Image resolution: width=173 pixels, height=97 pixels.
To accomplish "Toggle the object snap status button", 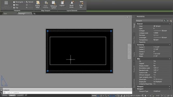I will click(114, 96).
